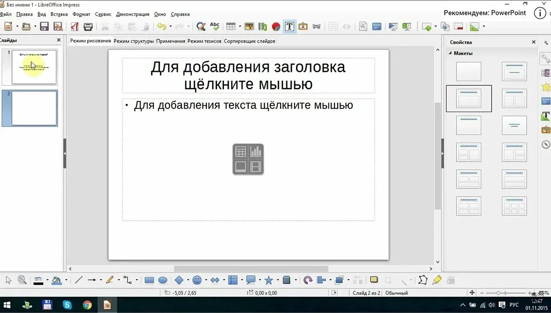
Task: Open the star Animation sidebar icon
Action: tap(546, 87)
